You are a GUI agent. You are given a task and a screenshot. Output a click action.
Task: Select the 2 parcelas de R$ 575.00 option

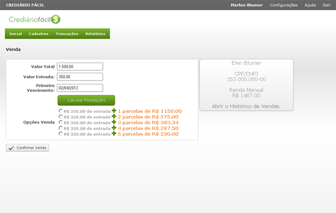point(60,117)
